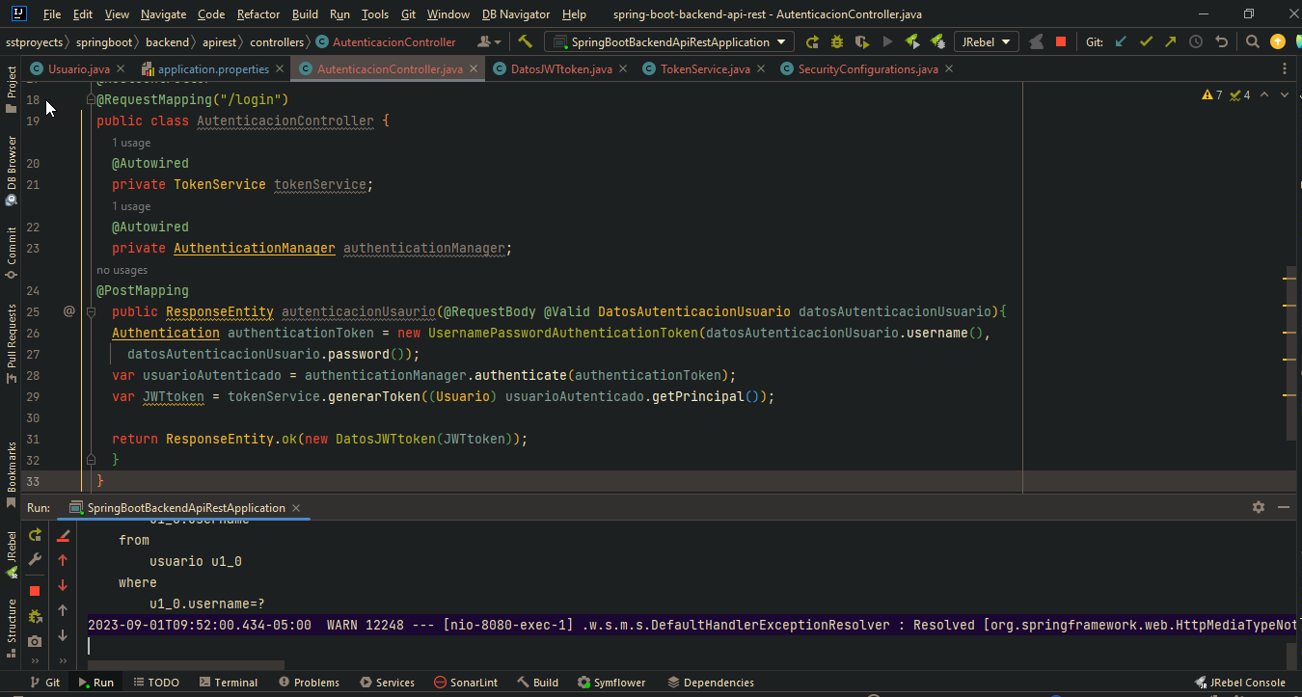
Task: Update project via Git blue arrow
Action: [x=1121, y=41]
